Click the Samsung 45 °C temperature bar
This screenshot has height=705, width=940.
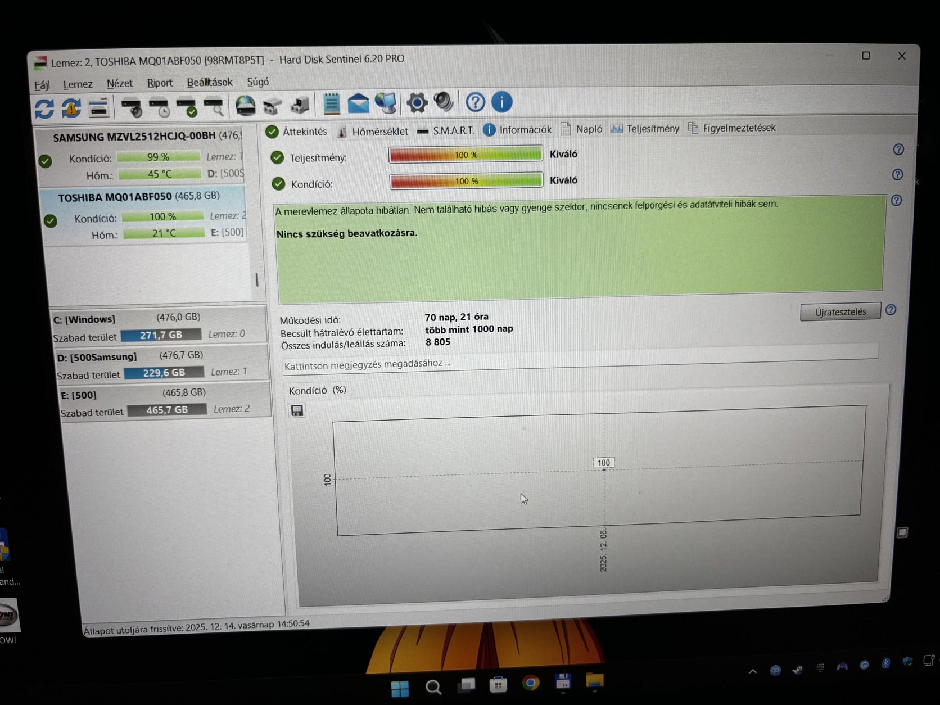click(x=160, y=174)
